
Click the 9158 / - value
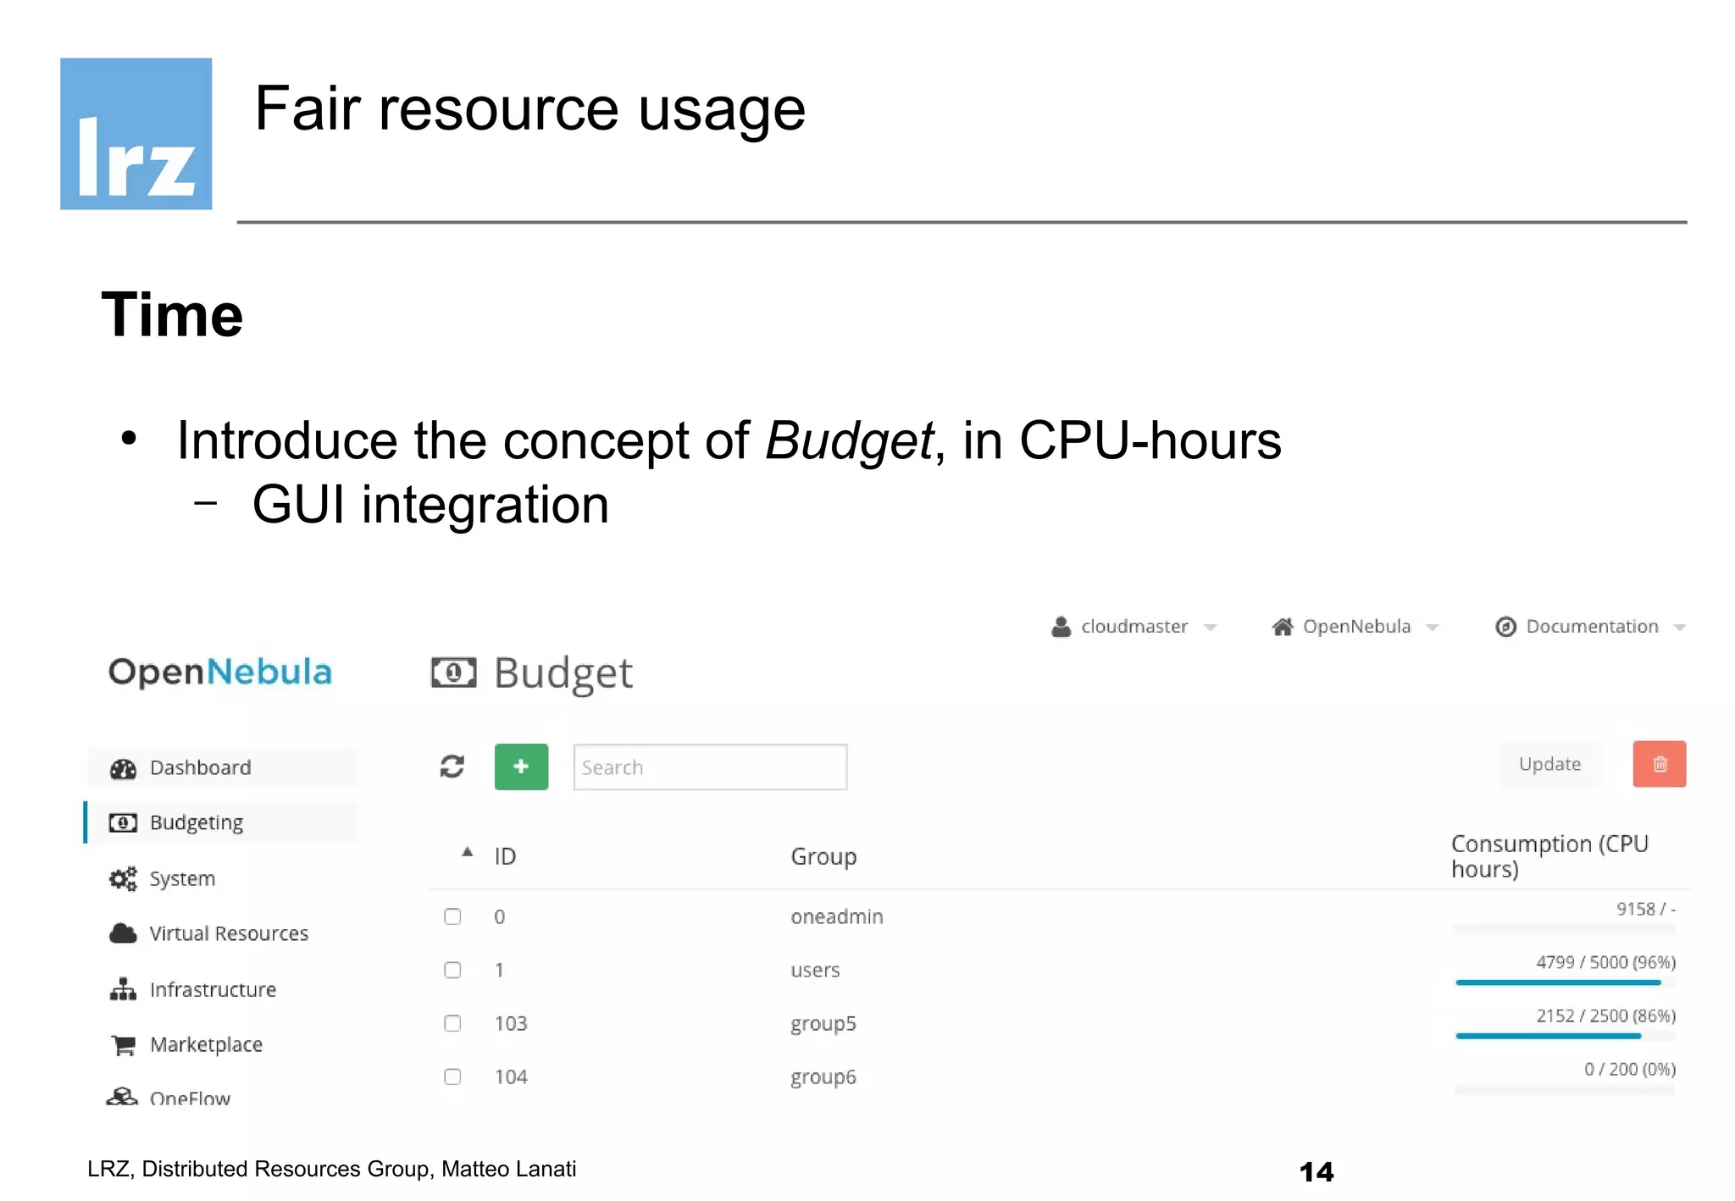(x=1645, y=909)
